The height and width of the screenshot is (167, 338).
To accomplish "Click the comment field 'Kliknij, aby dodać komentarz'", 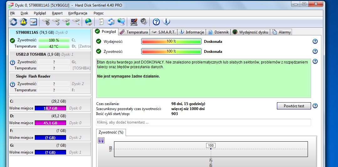I will tap(204, 123).
